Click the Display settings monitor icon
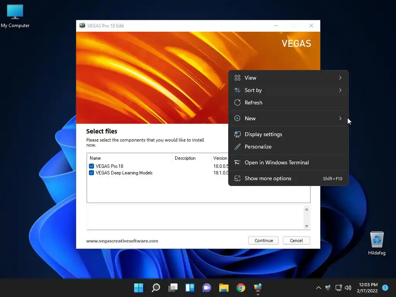The height and width of the screenshot is (297, 396). coord(237,134)
